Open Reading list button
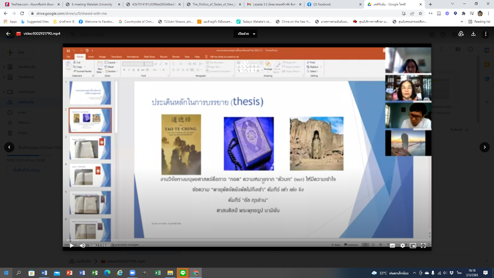494x278 pixels. pyautogui.click(x=479, y=22)
